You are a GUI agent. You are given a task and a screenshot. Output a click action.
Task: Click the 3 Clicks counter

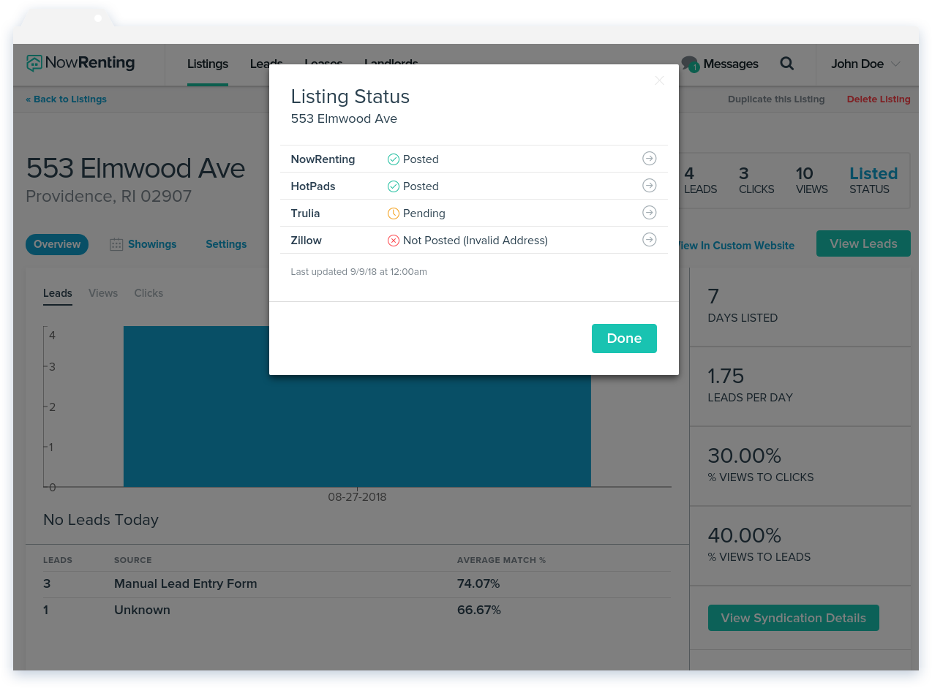(x=756, y=181)
